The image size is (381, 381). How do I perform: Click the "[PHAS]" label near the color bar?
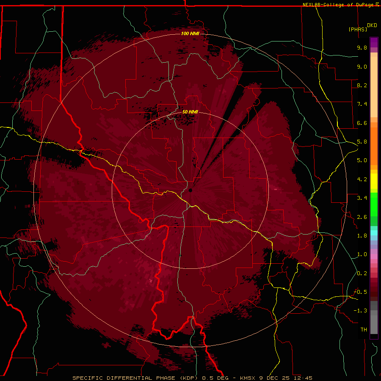(358, 29)
